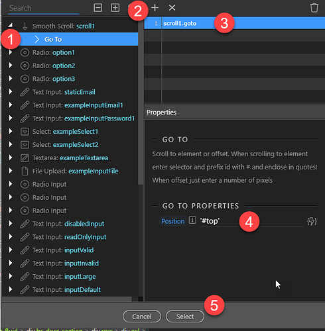Click the plus add action icon
Screen dimensions: 325x331
155,8
